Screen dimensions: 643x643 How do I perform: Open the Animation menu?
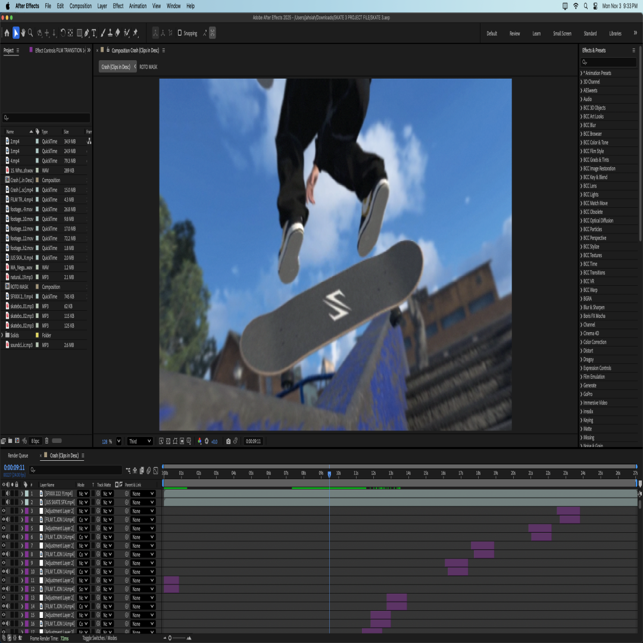click(138, 6)
